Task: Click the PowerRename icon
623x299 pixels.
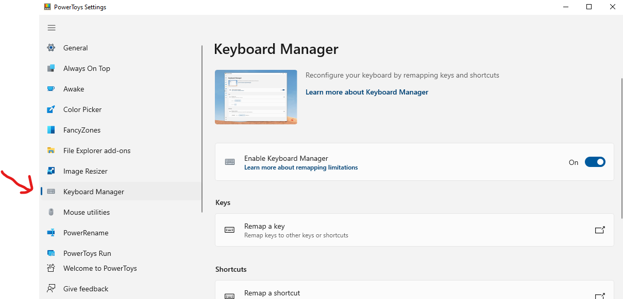Action: [51, 233]
